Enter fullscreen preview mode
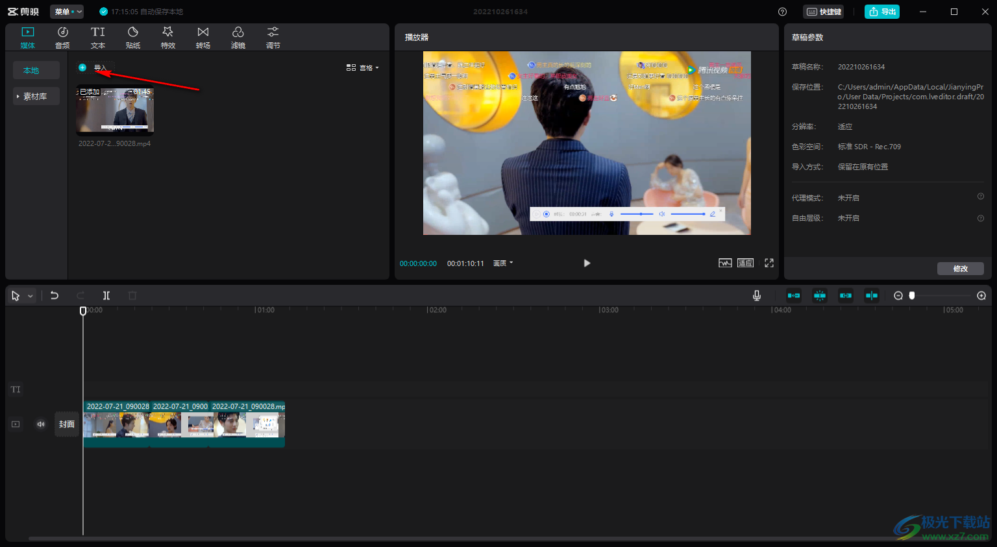The height and width of the screenshot is (547, 997). tap(769, 263)
